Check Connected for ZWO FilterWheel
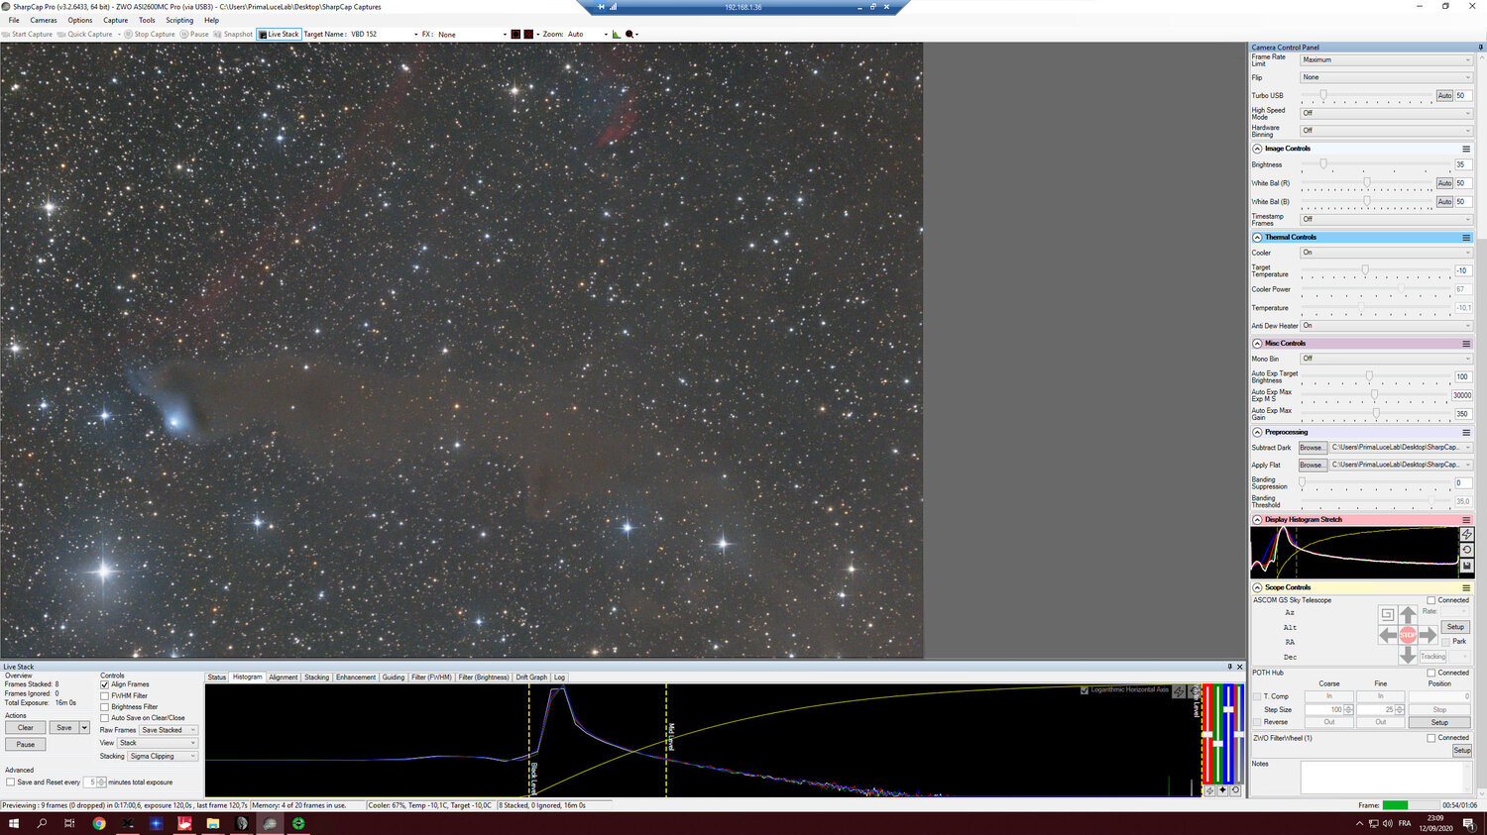Image resolution: width=1487 pixels, height=835 pixels. coord(1431,738)
